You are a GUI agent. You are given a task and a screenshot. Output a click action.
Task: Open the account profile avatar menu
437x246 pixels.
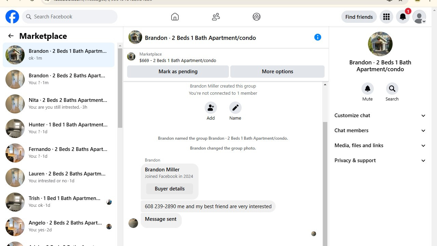(x=419, y=17)
